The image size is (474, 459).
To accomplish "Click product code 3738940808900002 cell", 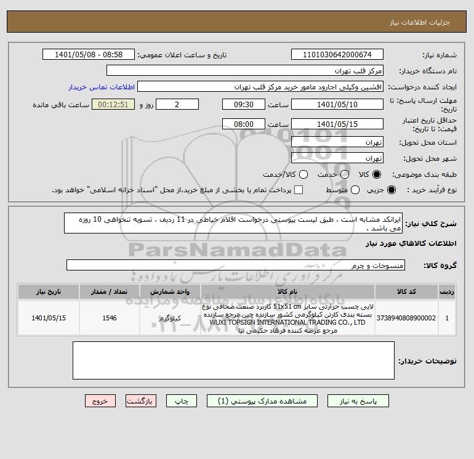I will [x=406, y=318].
